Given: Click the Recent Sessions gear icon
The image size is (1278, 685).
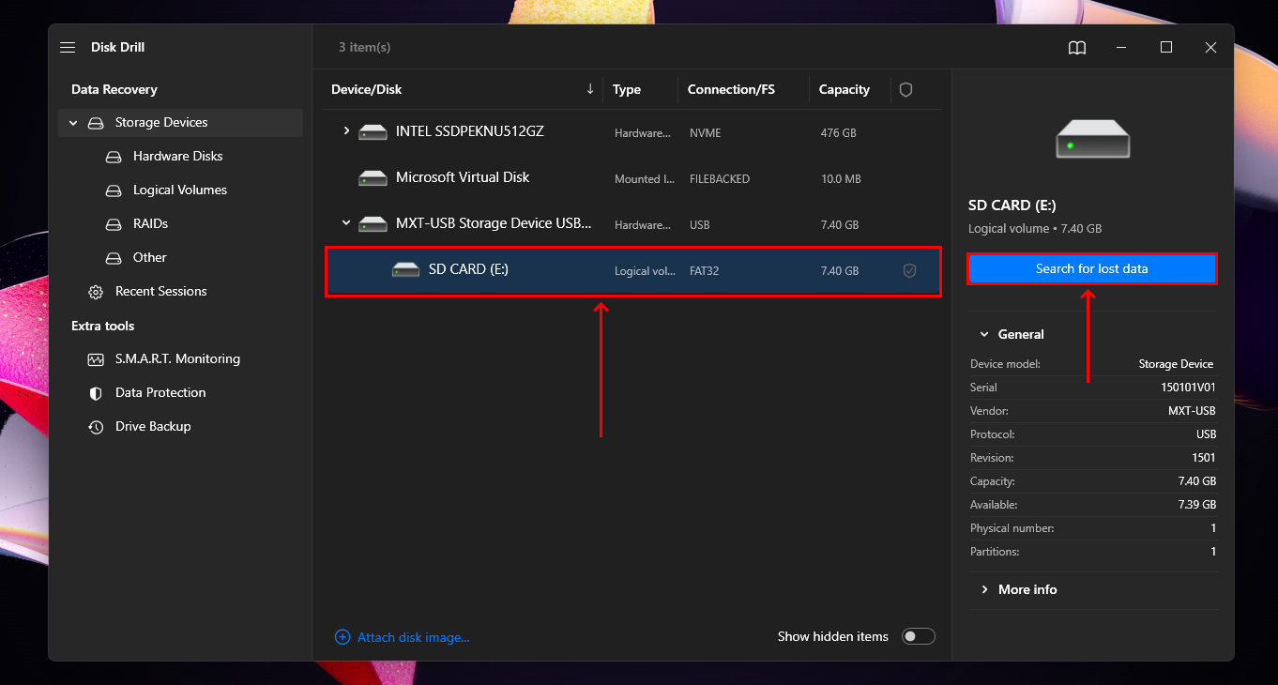Looking at the screenshot, I should [96, 292].
